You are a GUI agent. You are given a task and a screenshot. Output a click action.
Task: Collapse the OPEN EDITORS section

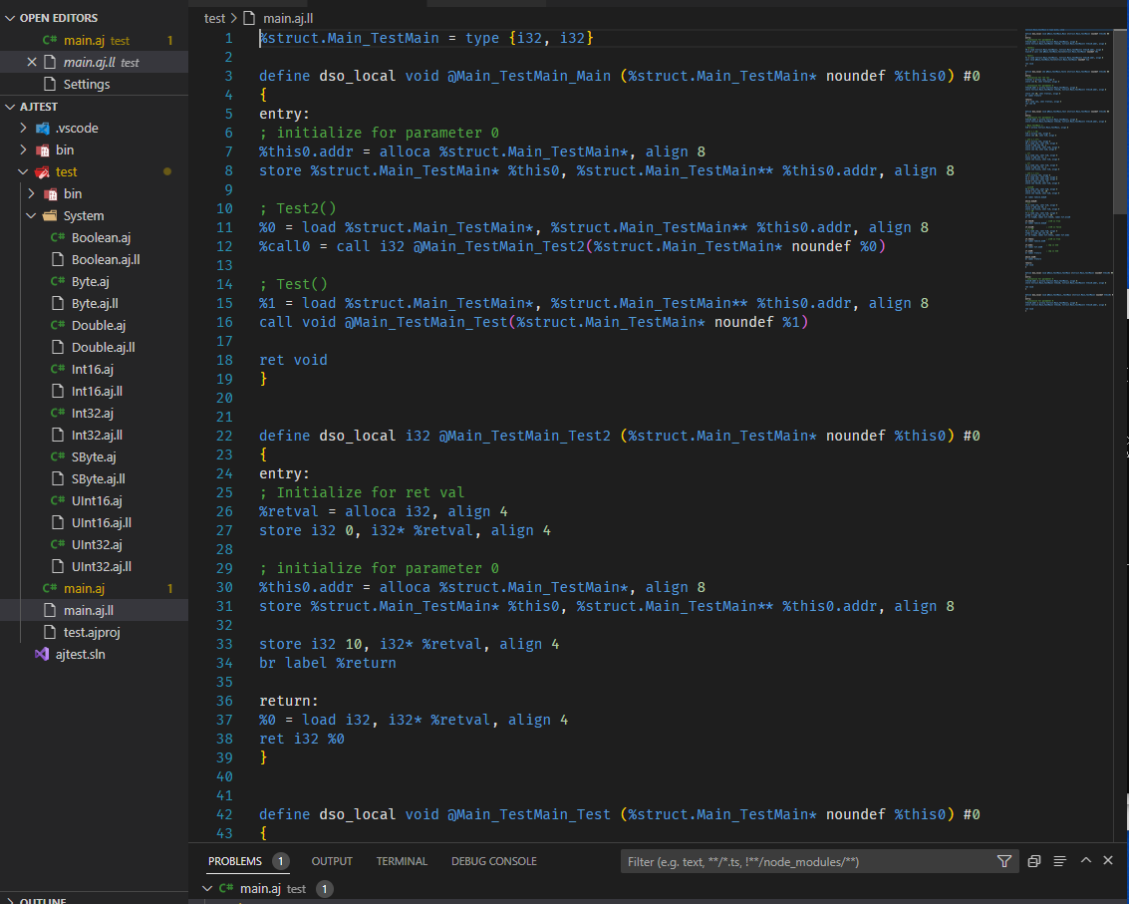pyautogui.click(x=9, y=17)
